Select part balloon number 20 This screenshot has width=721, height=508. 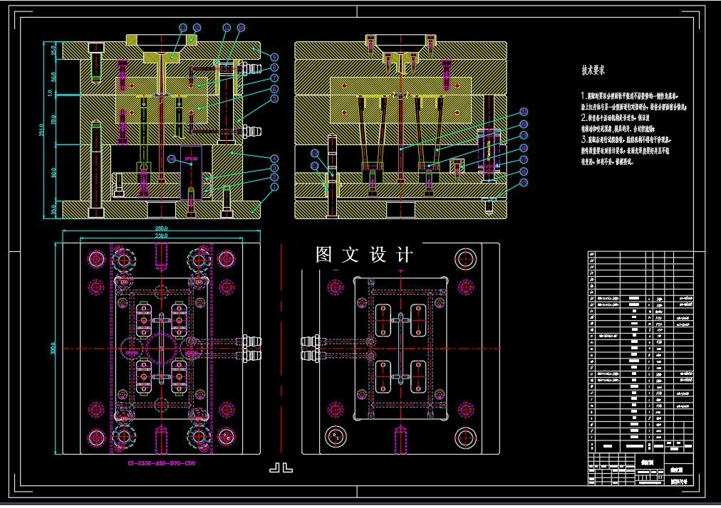pos(524,124)
